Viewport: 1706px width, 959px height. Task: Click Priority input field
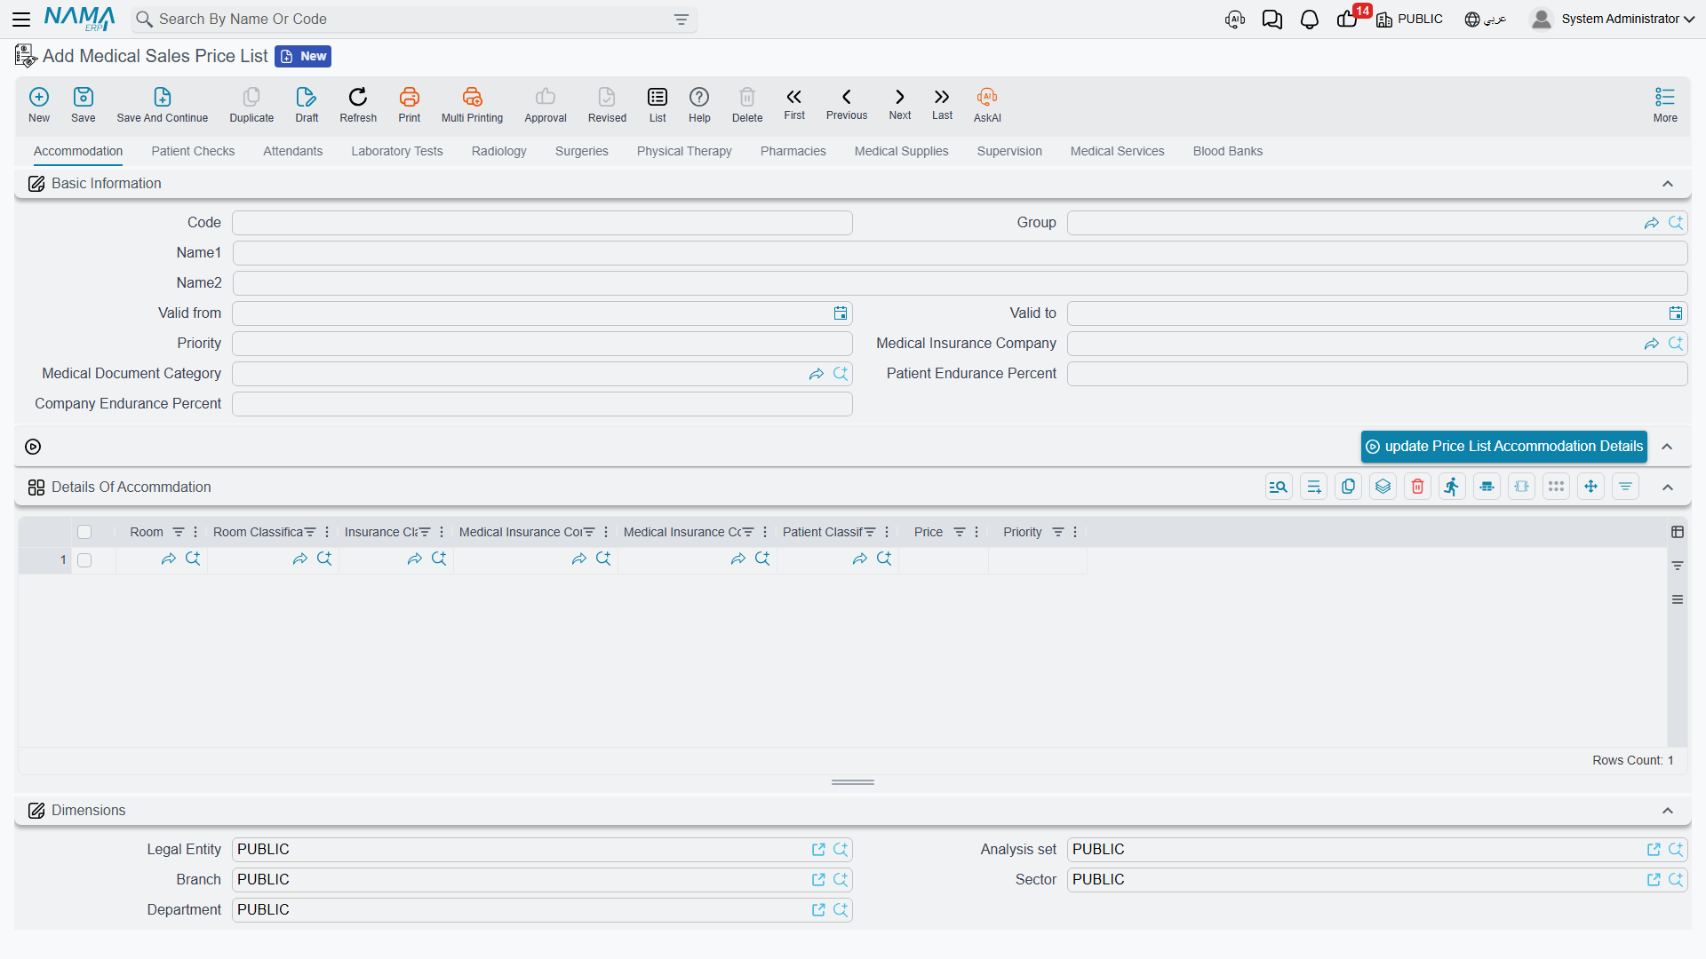(542, 344)
